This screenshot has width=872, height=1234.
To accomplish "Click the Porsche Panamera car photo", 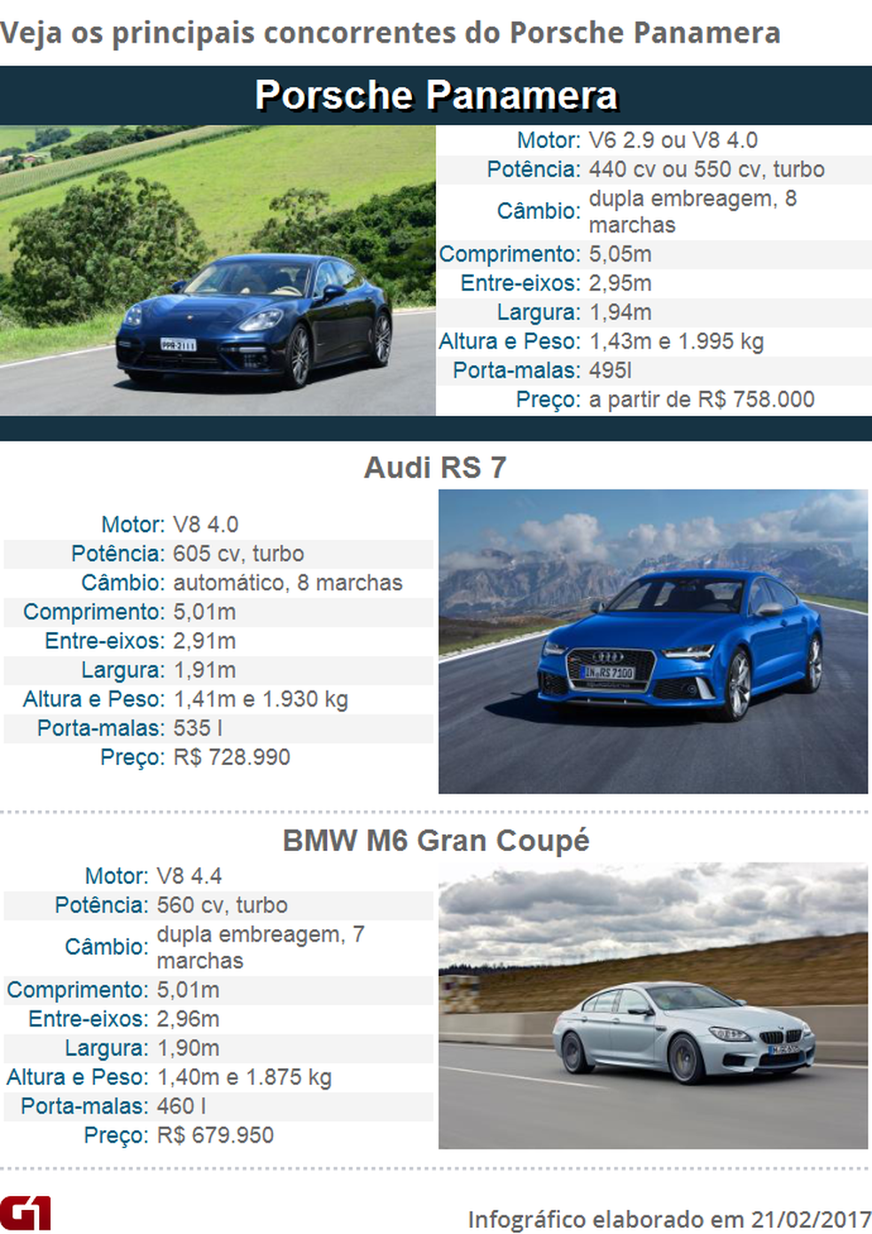I will tap(217, 270).
